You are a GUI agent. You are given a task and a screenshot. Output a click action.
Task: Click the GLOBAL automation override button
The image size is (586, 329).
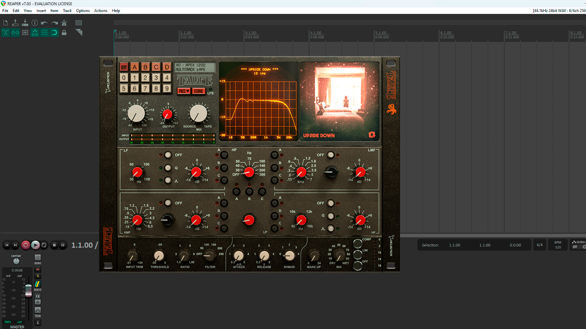click(x=578, y=245)
